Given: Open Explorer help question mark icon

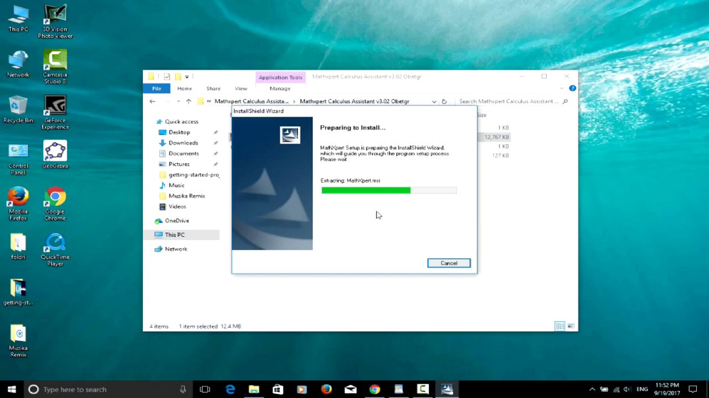Looking at the screenshot, I should (x=573, y=88).
